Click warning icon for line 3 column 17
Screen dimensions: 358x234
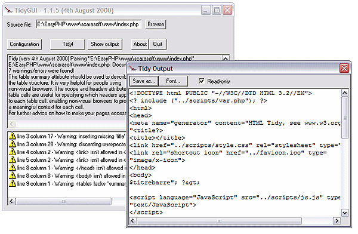12,136
